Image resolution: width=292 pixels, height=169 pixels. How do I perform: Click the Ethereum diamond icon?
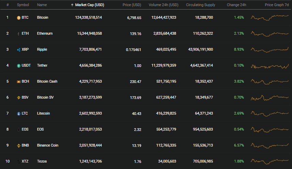[18, 34]
